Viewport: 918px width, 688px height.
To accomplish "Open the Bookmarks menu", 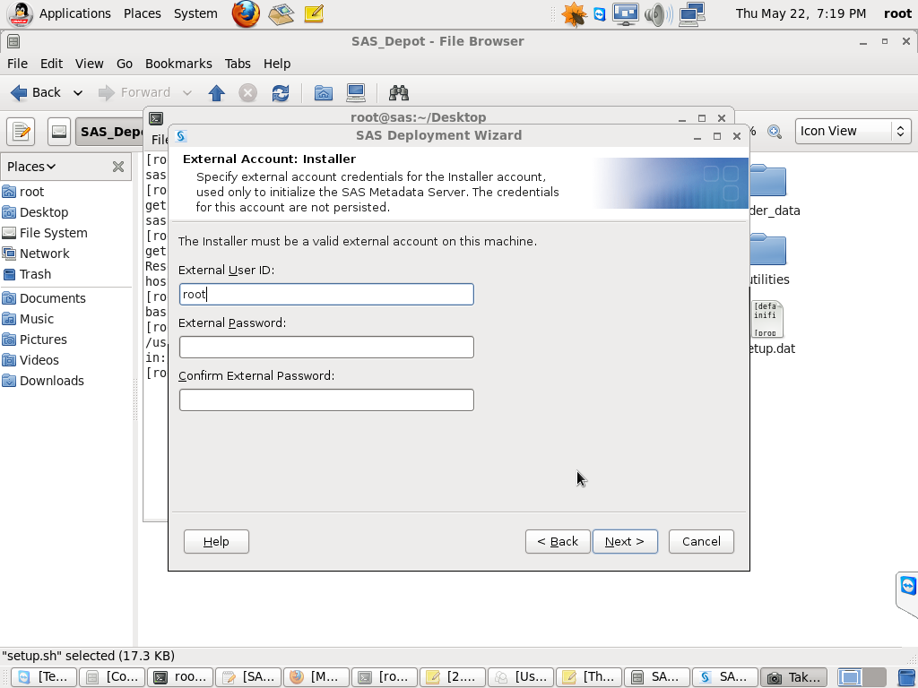I will (178, 64).
